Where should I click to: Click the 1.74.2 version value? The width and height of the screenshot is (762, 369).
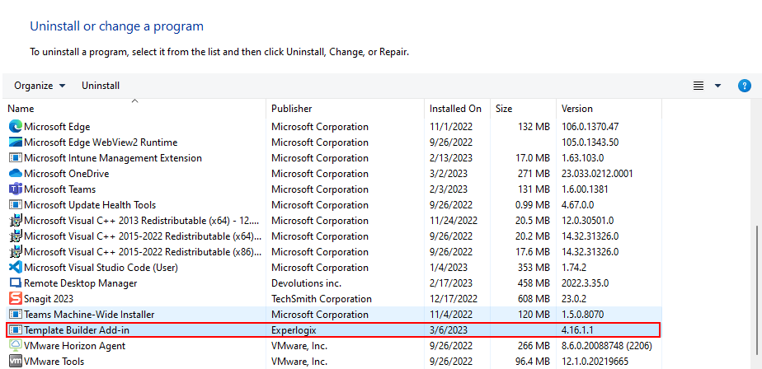tap(574, 267)
